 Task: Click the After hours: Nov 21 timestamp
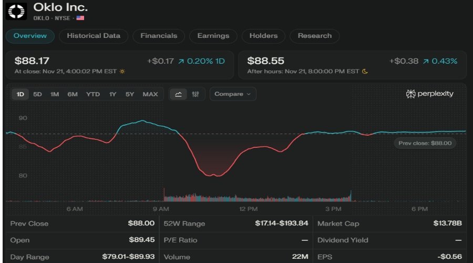click(x=303, y=72)
